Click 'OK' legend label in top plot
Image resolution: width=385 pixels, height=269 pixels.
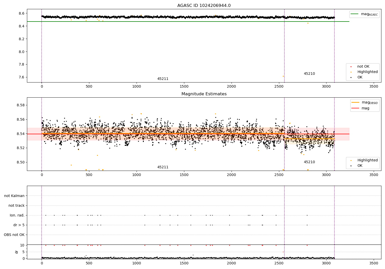pyautogui.click(x=360, y=77)
